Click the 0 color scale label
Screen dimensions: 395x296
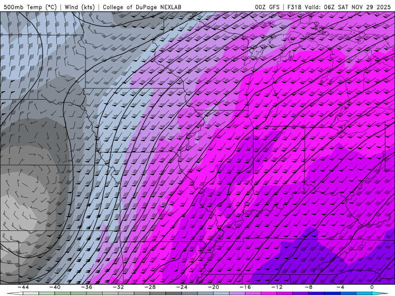pyautogui.click(x=372, y=287)
